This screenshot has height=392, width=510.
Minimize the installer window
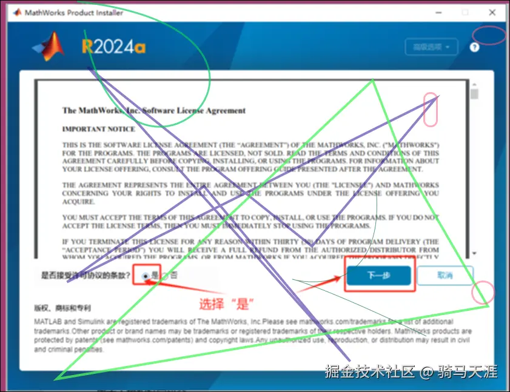(x=438, y=13)
